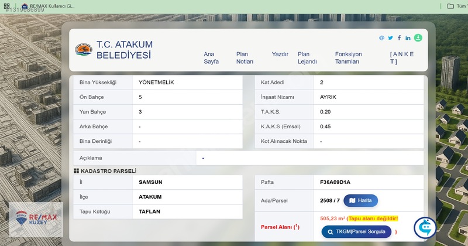The height and width of the screenshot is (246, 468).
Task: Select the Bina Derinliği label
Action: [x=95, y=141]
